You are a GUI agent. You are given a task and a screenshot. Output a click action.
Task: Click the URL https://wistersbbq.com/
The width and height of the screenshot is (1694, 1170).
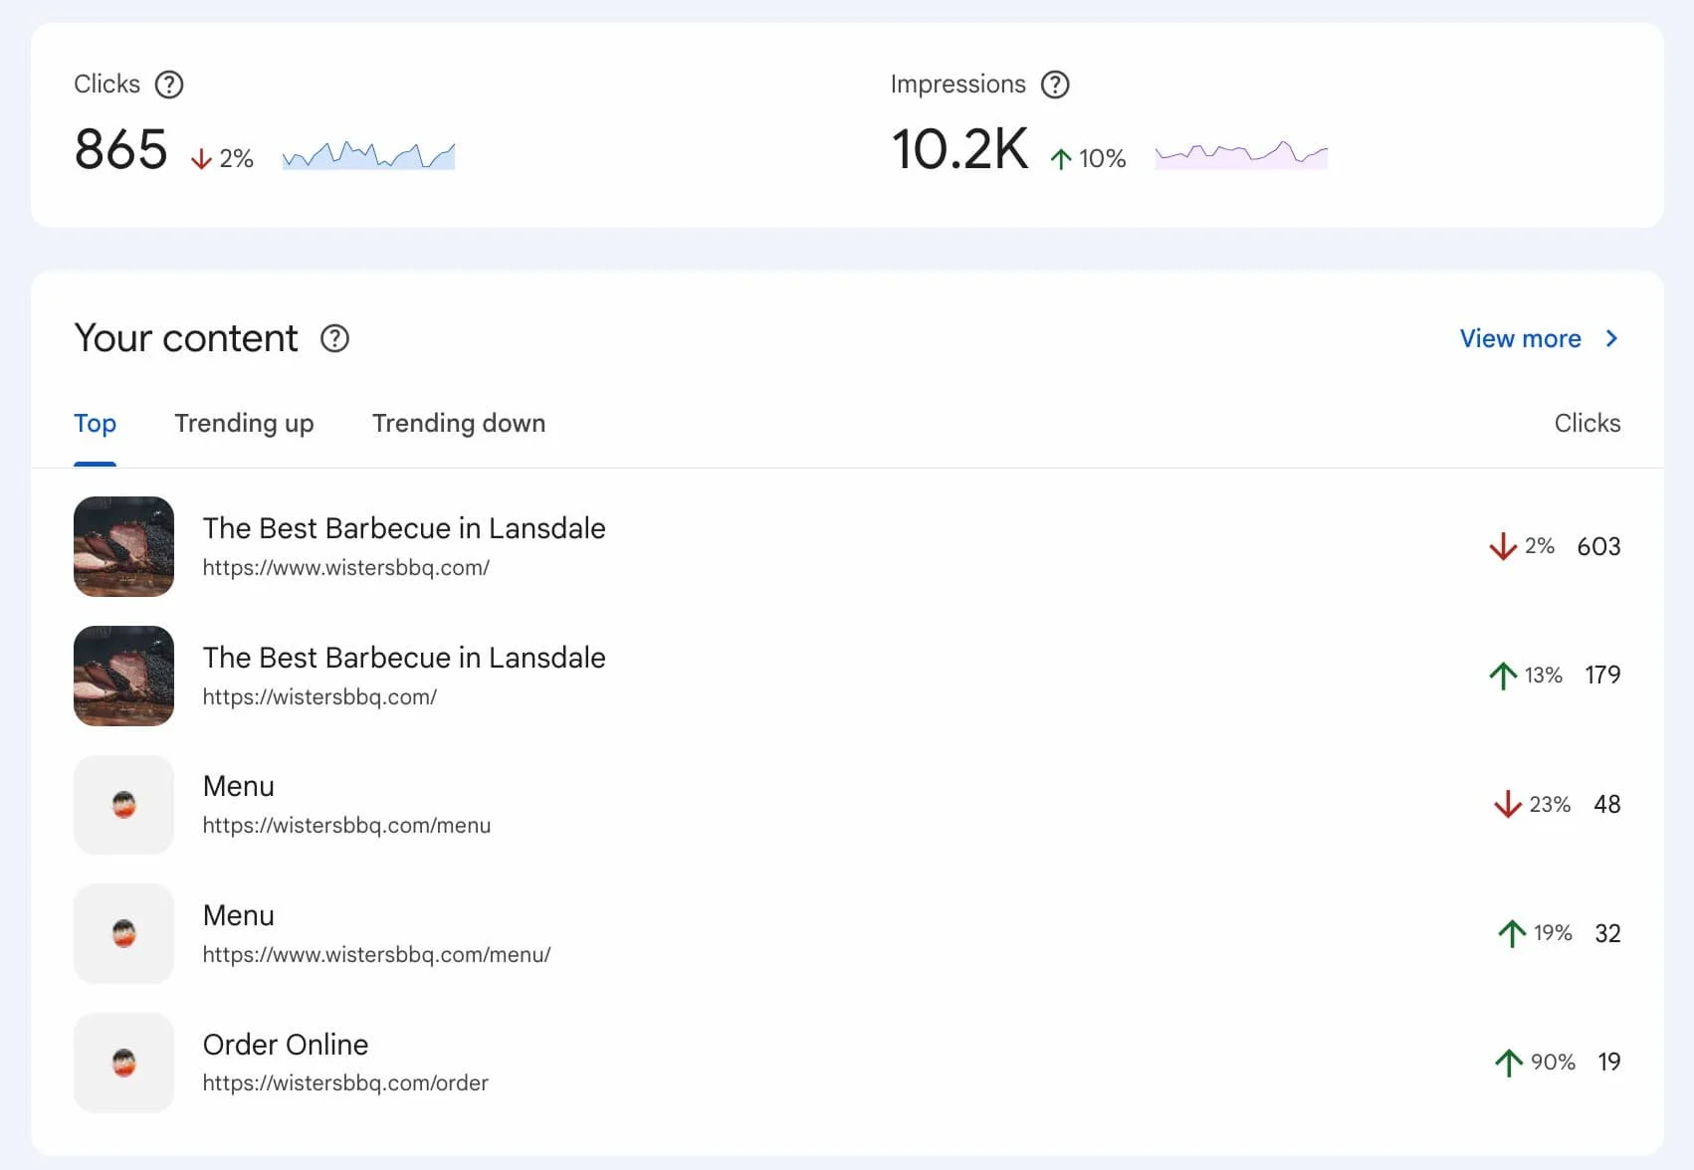click(x=319, y=697)
